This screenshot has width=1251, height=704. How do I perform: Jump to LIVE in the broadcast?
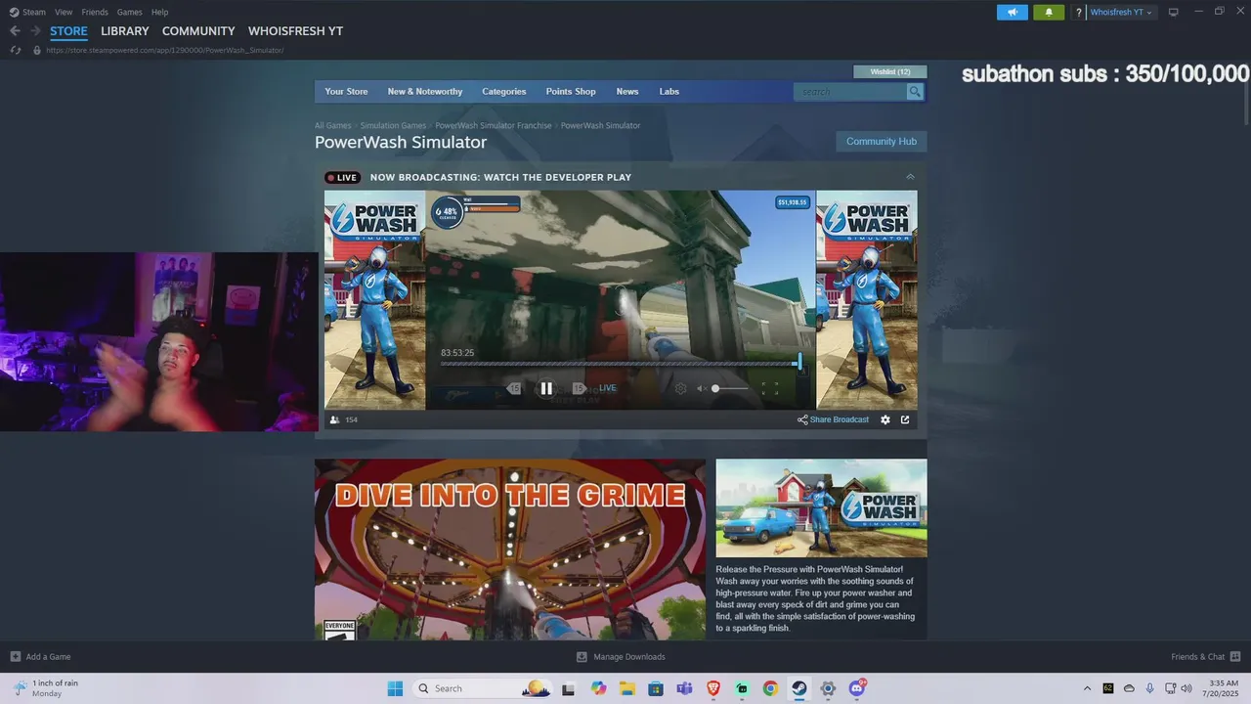pos(608,388)
